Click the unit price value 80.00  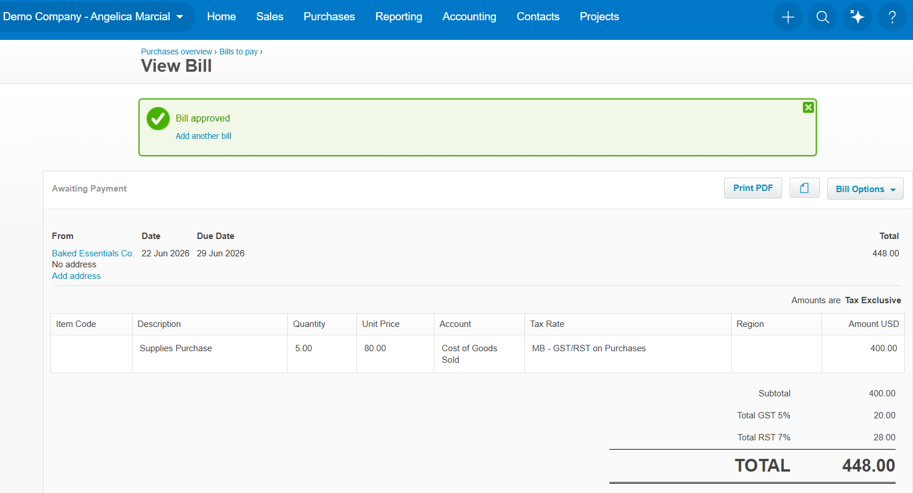(375, 348)
